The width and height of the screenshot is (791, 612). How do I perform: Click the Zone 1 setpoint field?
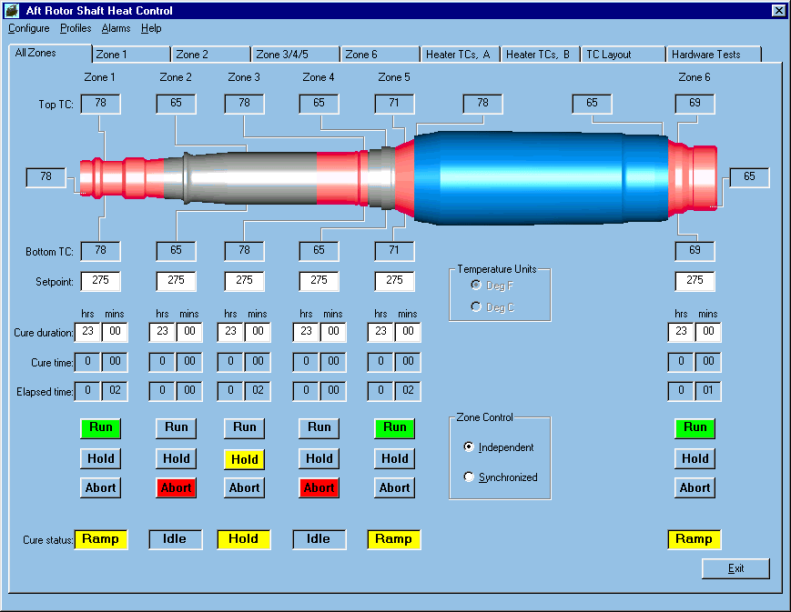(x=100, y=280)
